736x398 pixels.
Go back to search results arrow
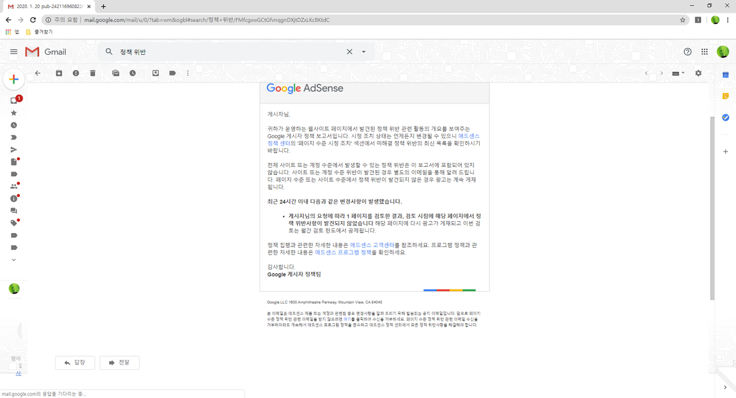click(37, 73)
